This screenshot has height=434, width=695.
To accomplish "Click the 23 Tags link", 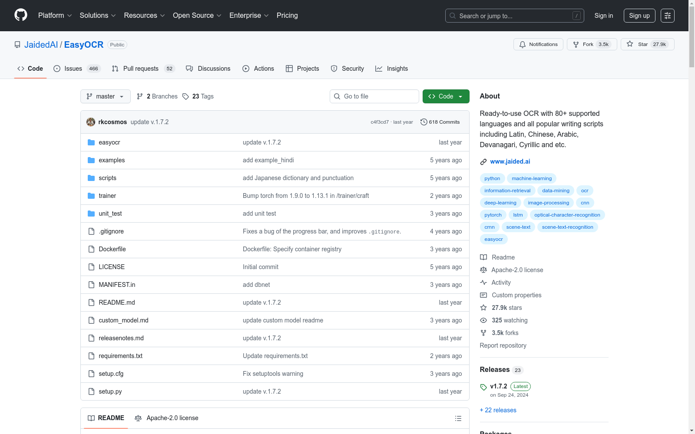I will (x=198, y=96).
